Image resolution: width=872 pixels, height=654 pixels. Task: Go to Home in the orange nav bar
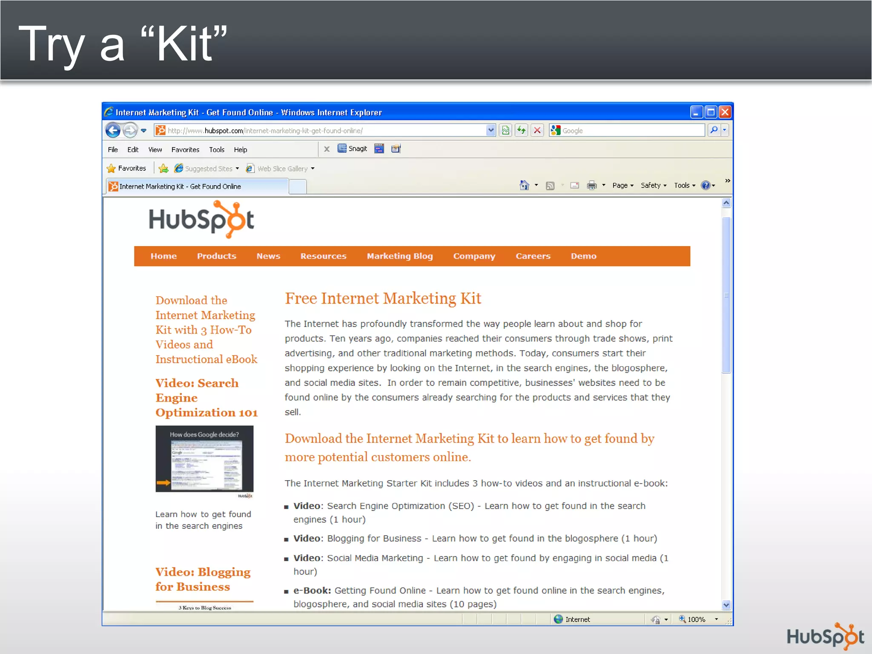163,256
